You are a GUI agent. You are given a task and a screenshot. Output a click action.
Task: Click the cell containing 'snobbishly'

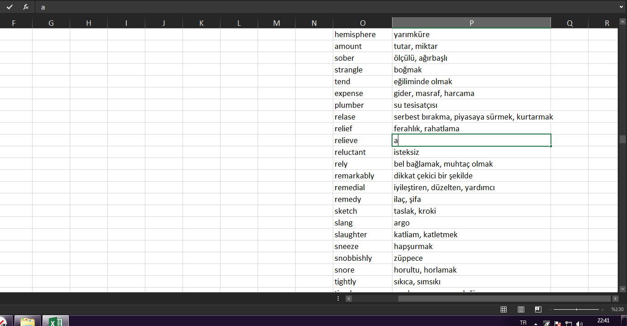[x=363, y=258]
